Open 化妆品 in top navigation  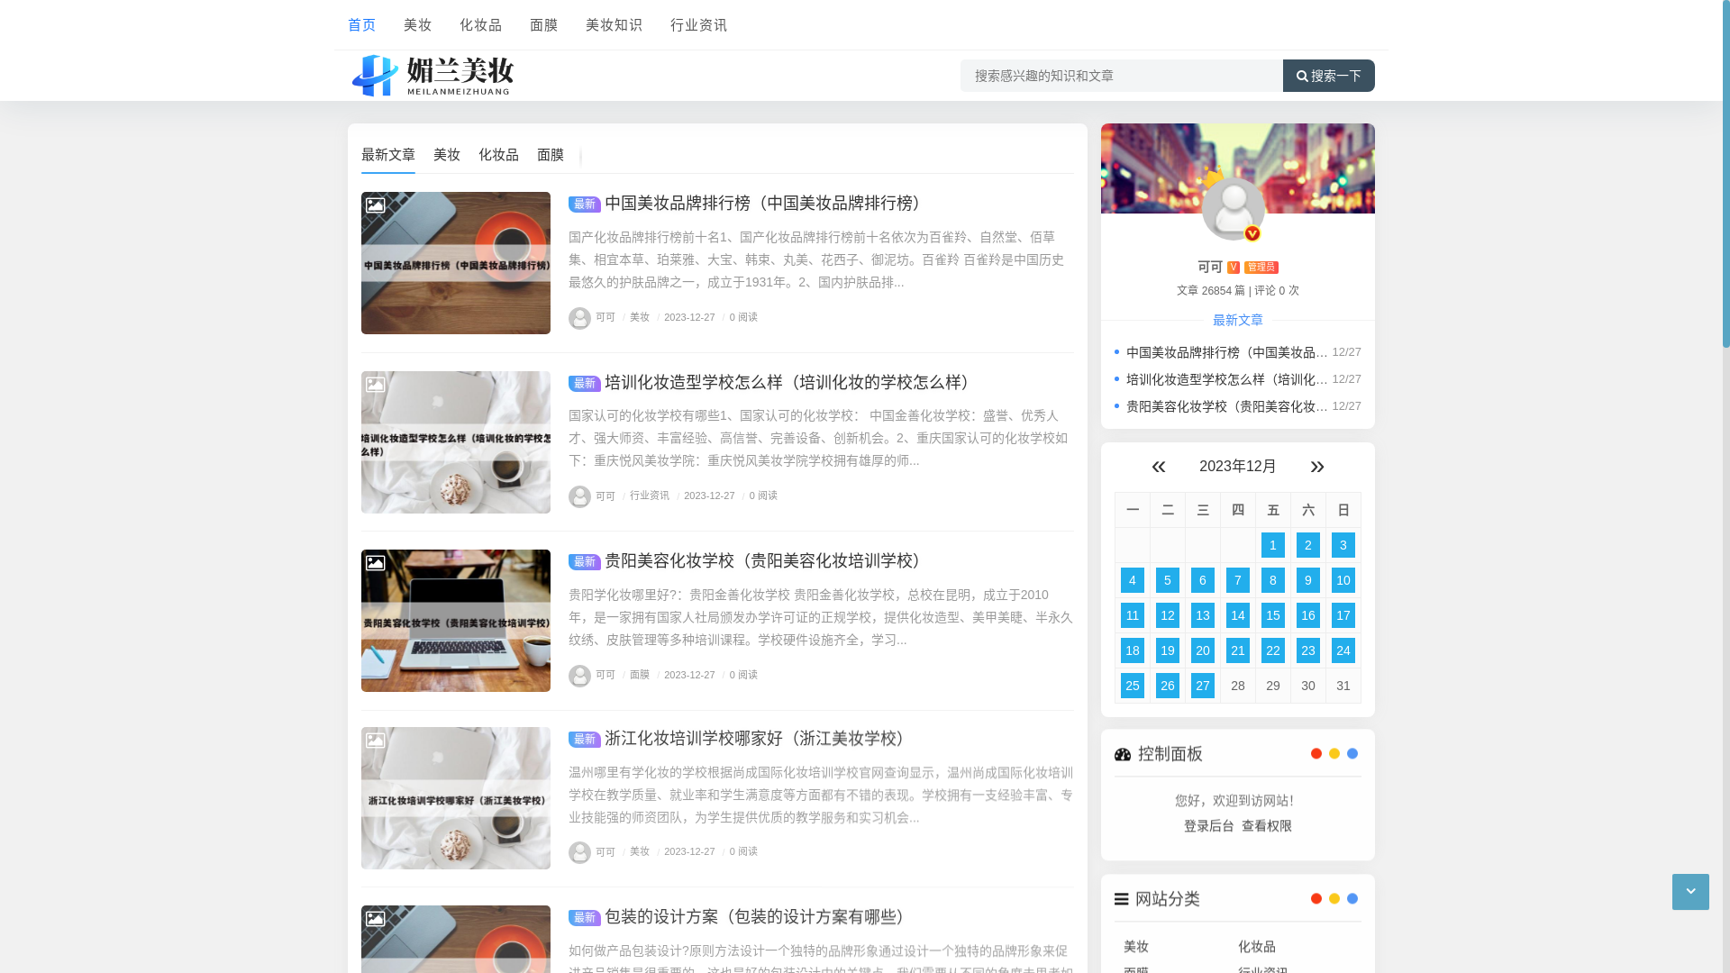click(x=480, y=25)
